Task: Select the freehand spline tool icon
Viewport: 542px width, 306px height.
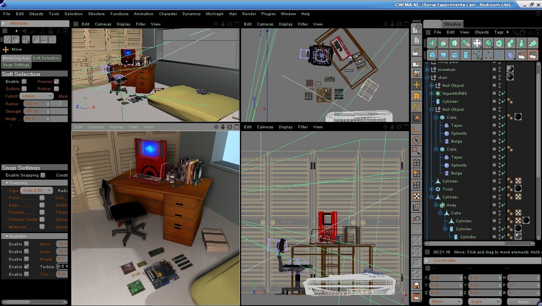Action: [x=477, y=55]
